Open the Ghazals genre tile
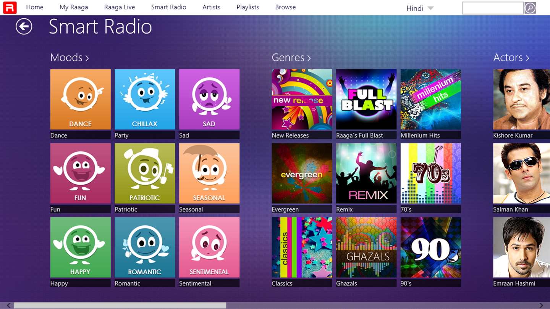Image resolution: width=550 pixels, height=309 pixels. (x=366, y=247)
